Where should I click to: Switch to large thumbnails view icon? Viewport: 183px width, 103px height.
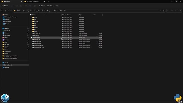pos(182,102)
